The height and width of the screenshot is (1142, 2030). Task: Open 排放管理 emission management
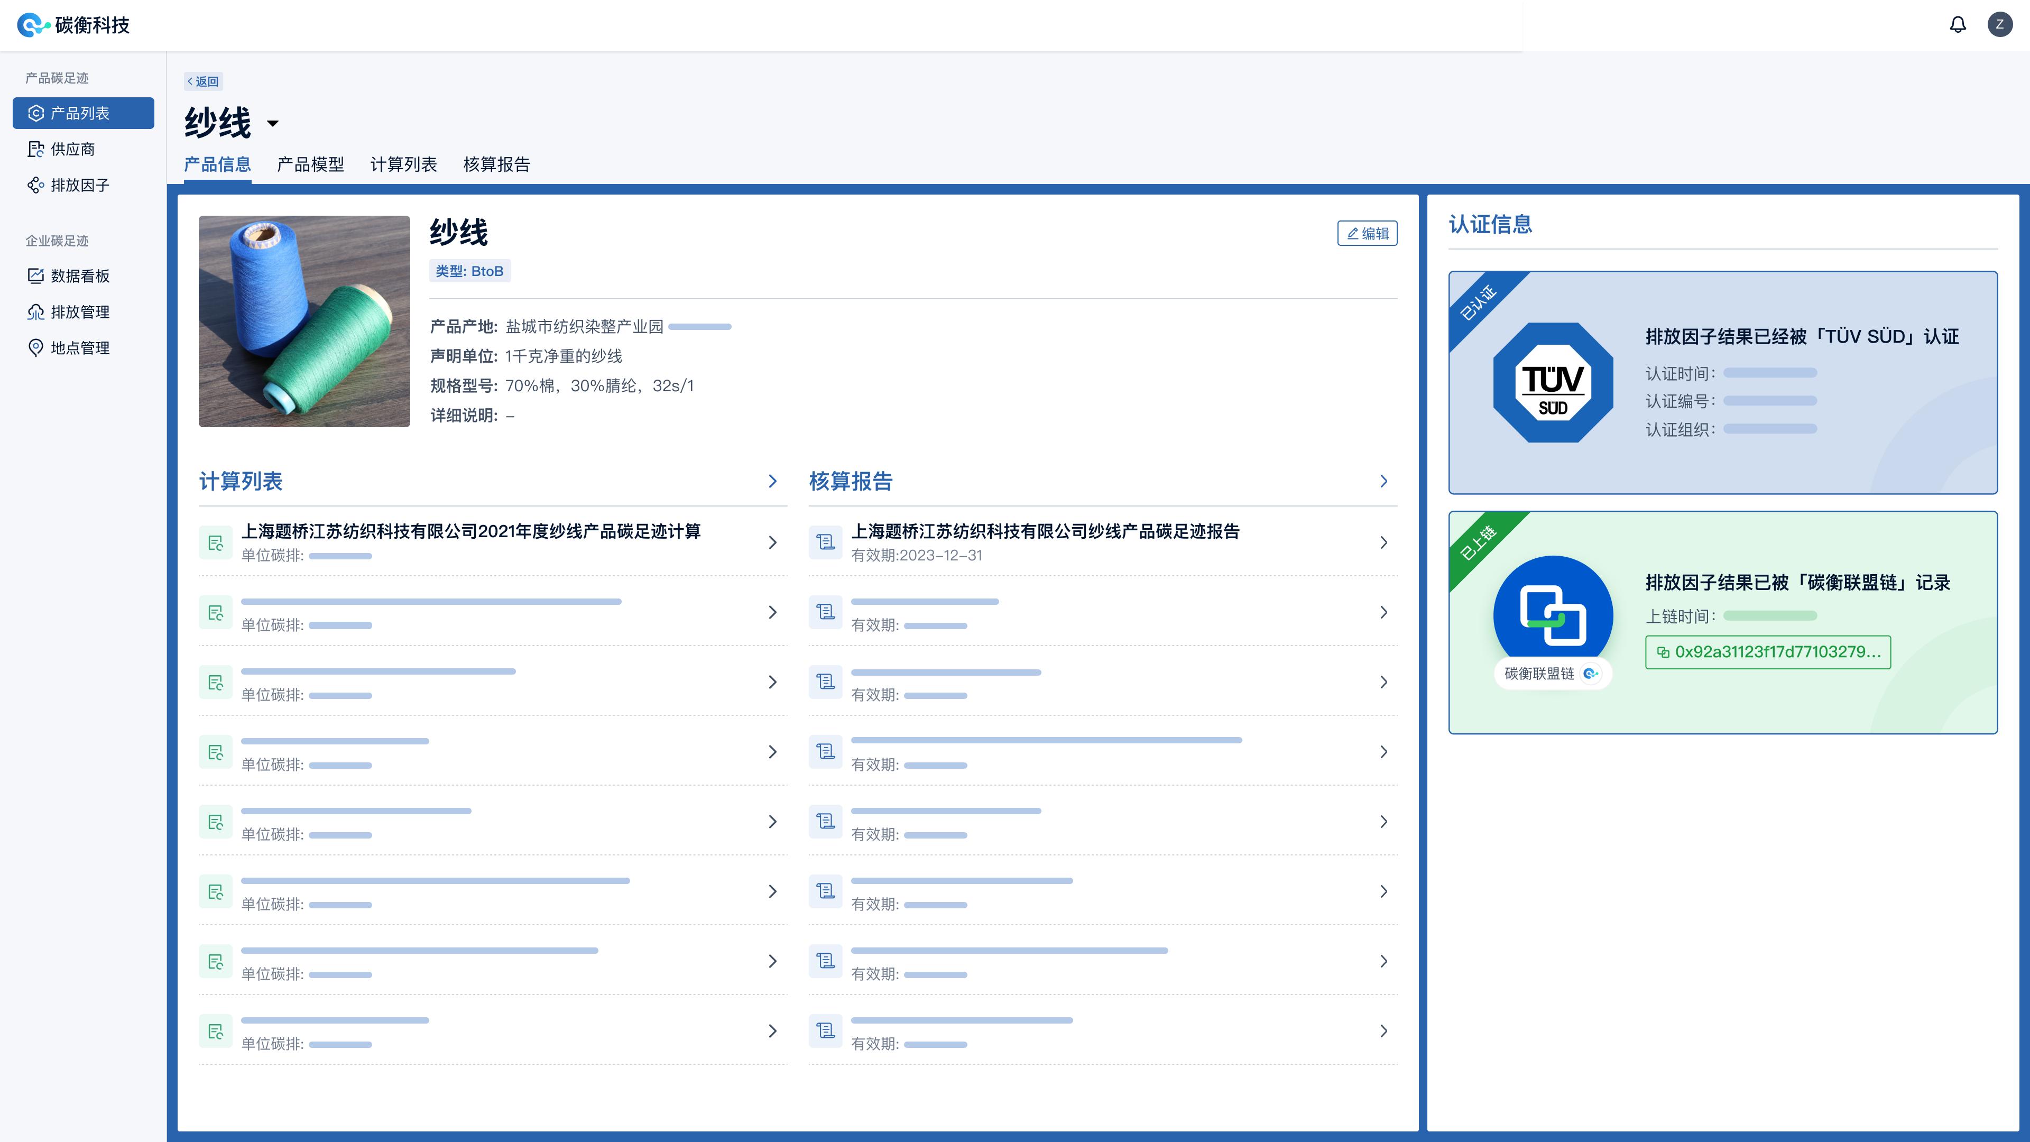(x=80, y=312)
